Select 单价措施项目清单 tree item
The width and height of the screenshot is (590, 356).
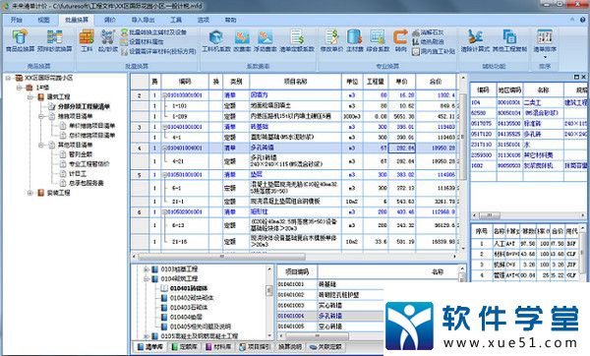point(91,126)
